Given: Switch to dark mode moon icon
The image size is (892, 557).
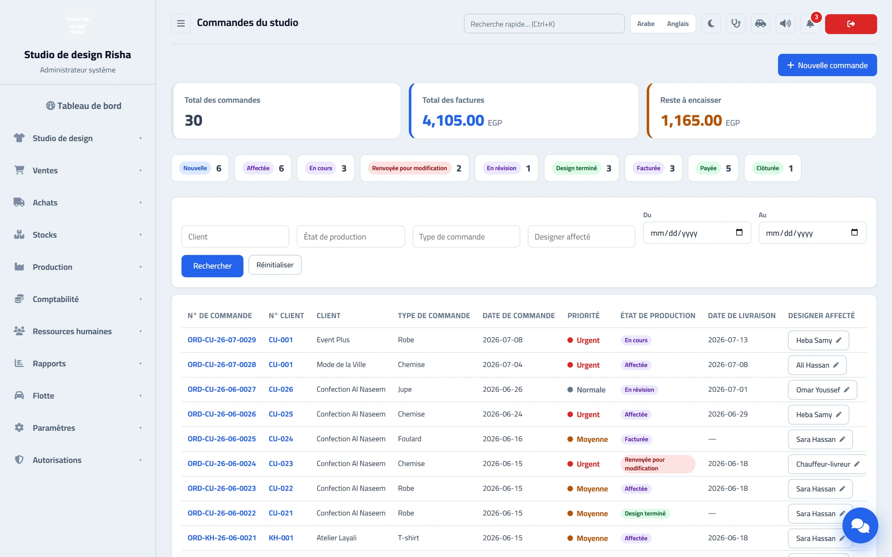Looking at the screenshot, I should coord(711,24).
